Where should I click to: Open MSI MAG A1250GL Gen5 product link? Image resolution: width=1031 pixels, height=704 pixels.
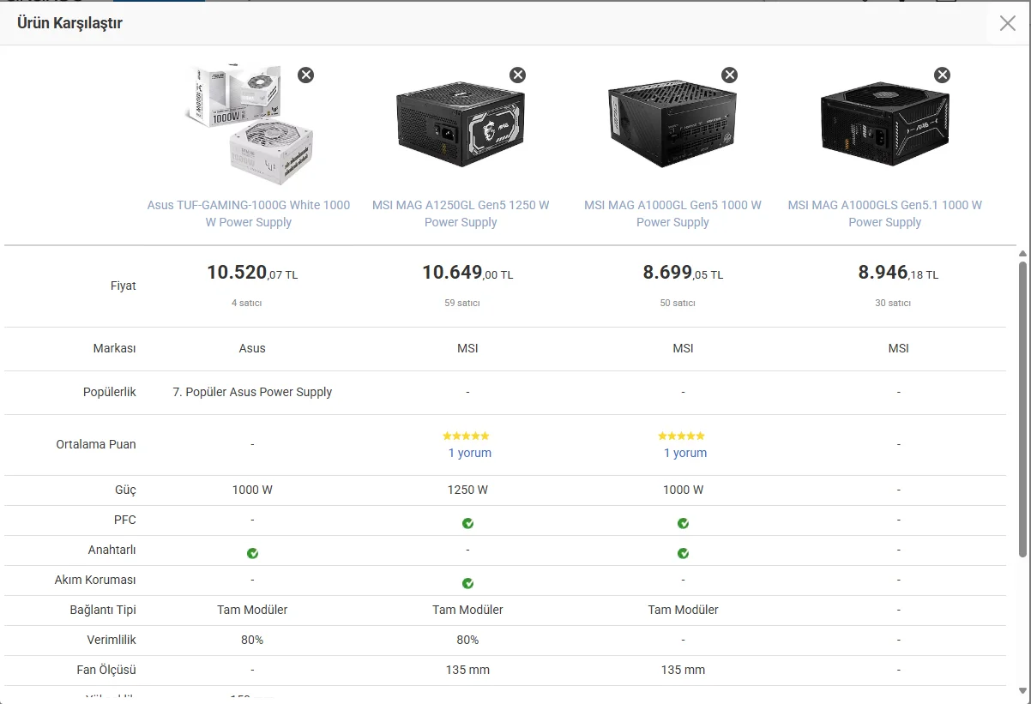click(461, 214)
